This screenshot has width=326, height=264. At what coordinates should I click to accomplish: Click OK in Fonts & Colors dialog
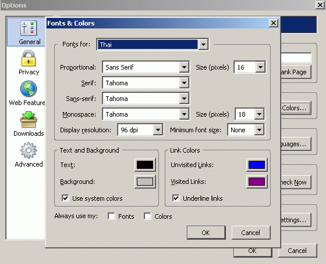point(206,233)
